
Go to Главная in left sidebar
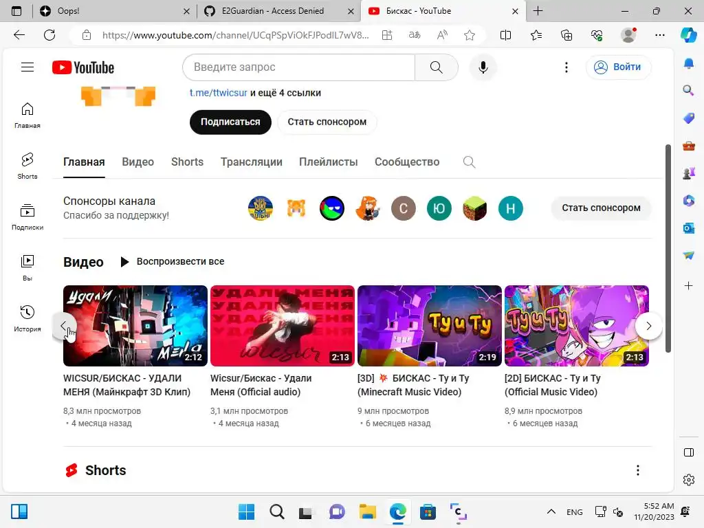point(27,115)
